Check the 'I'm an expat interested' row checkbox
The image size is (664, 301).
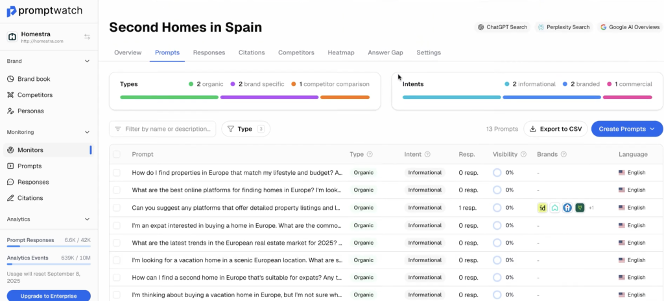pyautogui.click(x=117, y=225)
